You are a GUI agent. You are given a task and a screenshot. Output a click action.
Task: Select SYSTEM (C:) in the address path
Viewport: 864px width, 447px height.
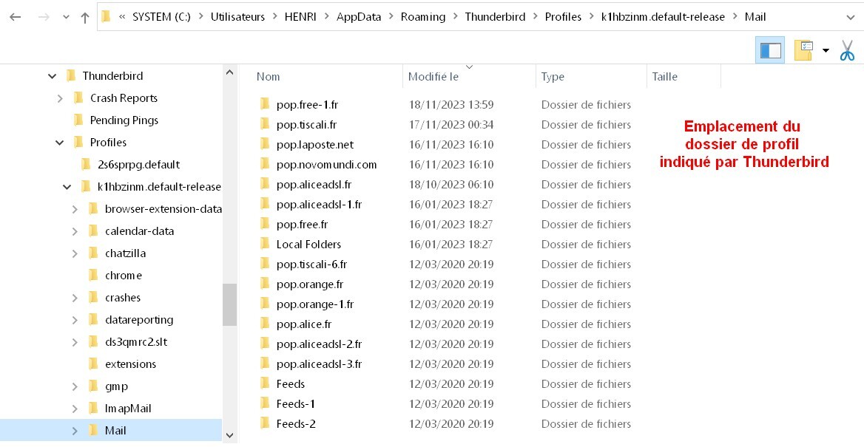tap(161, 17)
